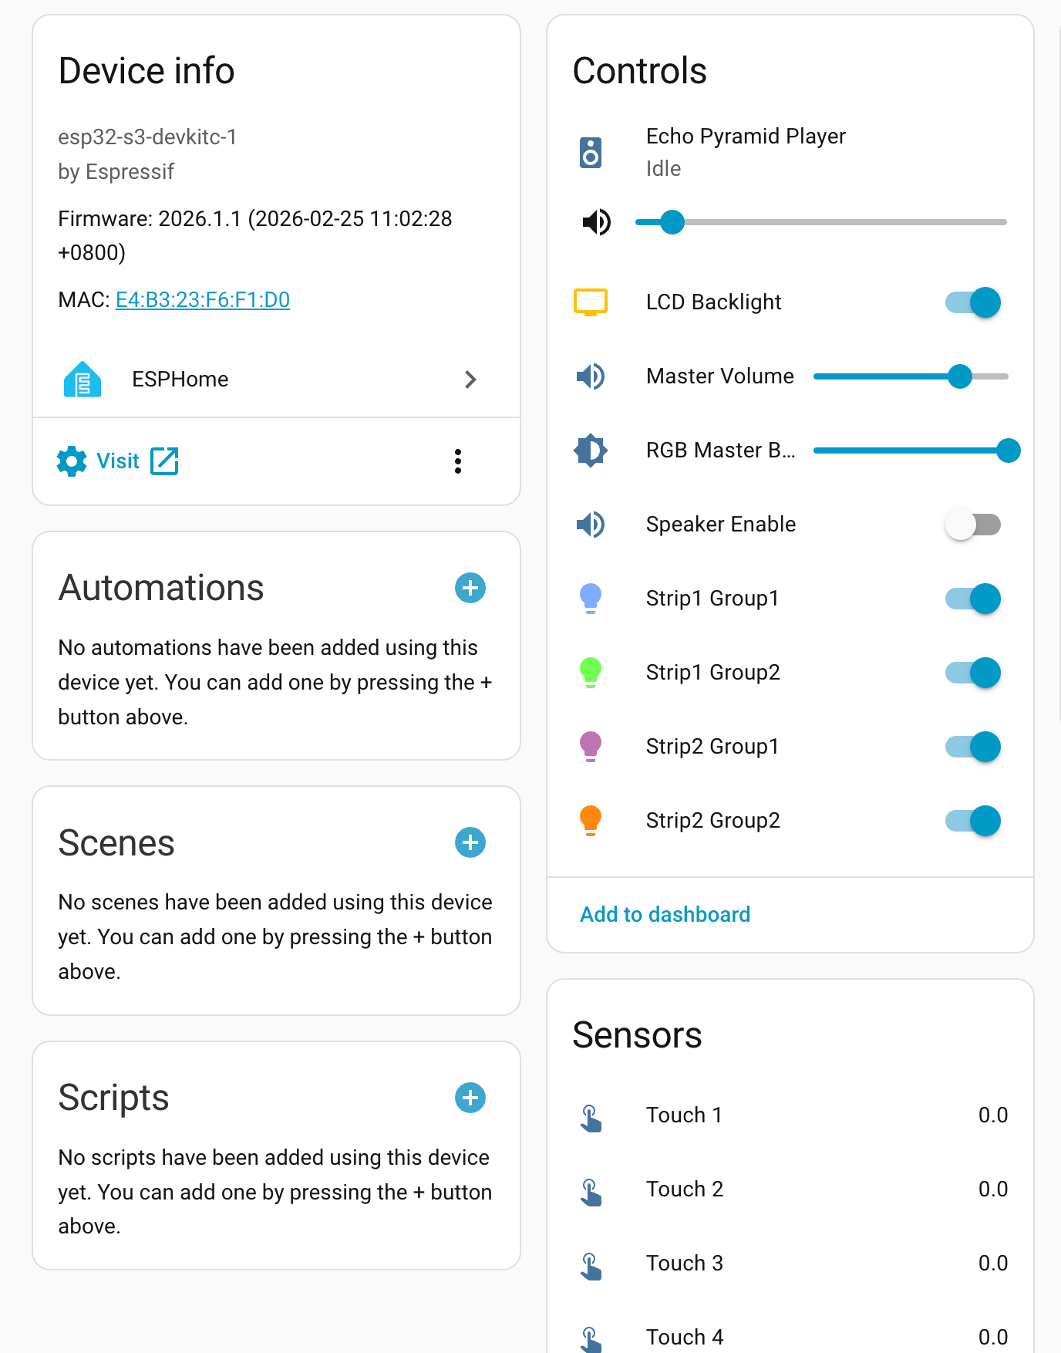The width and height of the screenshot is (1061, 1353).
Task: Open the three-dot device menu
Action: [x=458, y=461]
